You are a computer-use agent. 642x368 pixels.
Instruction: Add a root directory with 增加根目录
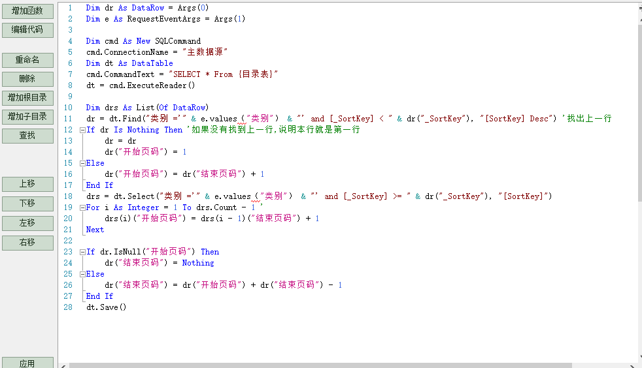pos(27,98)
